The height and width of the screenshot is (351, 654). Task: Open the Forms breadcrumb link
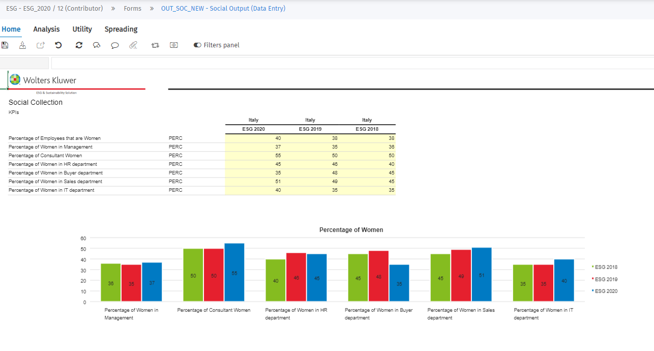click(x=132, y=8)
